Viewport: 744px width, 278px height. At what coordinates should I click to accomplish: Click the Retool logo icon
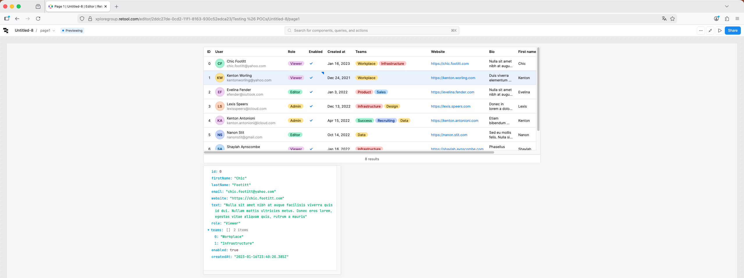pos(6,31)
